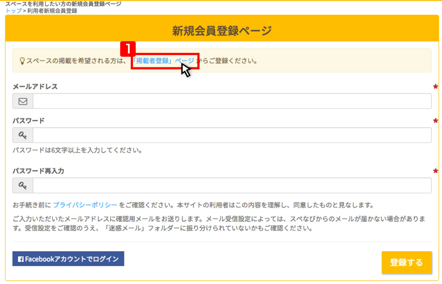
Task: Click the lightbulb icon in the notice box
Action: coord(22,61)
